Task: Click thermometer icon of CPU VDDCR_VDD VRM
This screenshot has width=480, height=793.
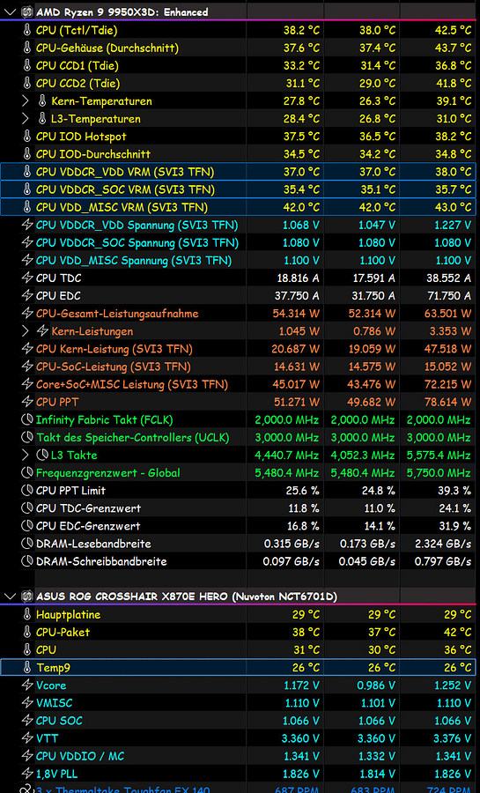Action: (x=27, y=172)
